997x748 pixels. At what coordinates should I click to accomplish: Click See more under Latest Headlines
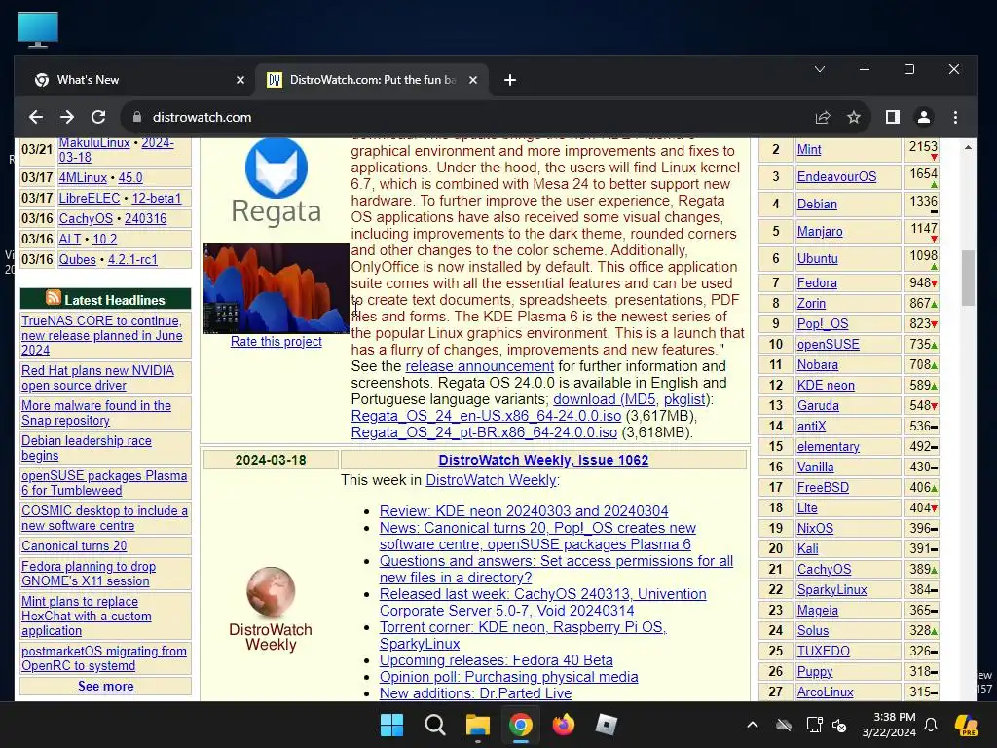pyautogui.click(x=105, y=687)
